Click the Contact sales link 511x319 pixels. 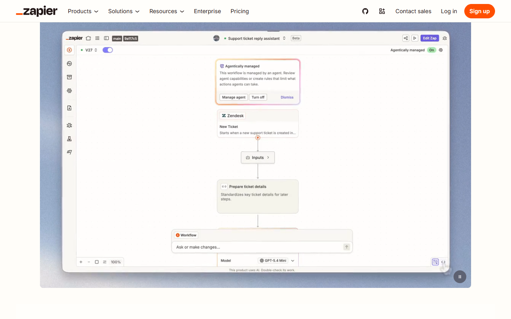click(x=413, y=11)
